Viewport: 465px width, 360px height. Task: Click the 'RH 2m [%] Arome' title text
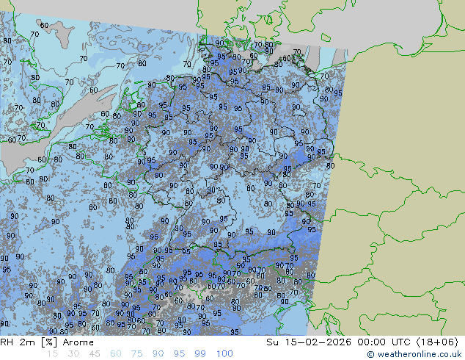click(47, 342)
